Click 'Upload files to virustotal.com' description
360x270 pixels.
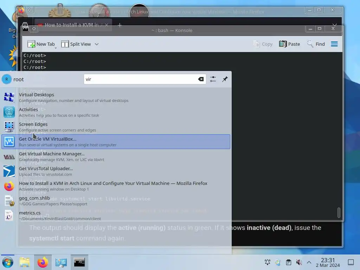pyautogui.click(x=45, y=174)
